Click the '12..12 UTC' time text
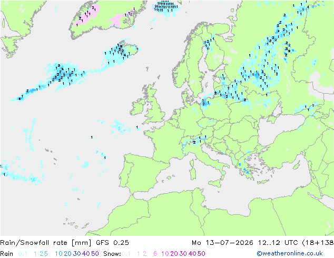The height and width of the screenshot is (258, 334). click(278, 243)
